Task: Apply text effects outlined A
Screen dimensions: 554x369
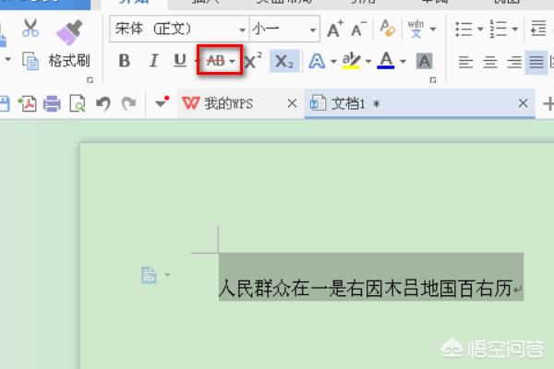Action: [317, 61]
